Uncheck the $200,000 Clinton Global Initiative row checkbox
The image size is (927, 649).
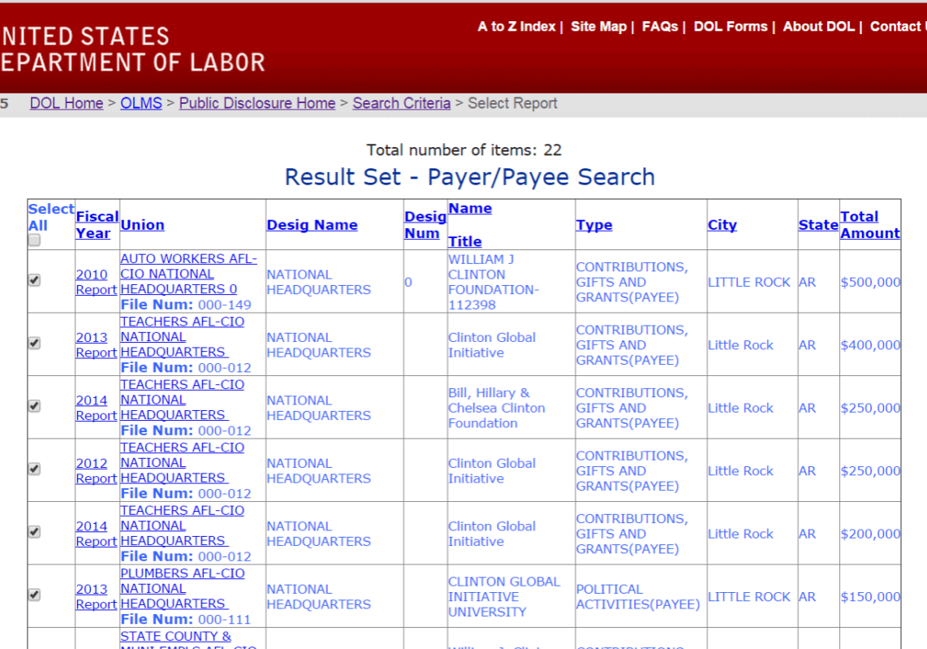click(34, 532)
